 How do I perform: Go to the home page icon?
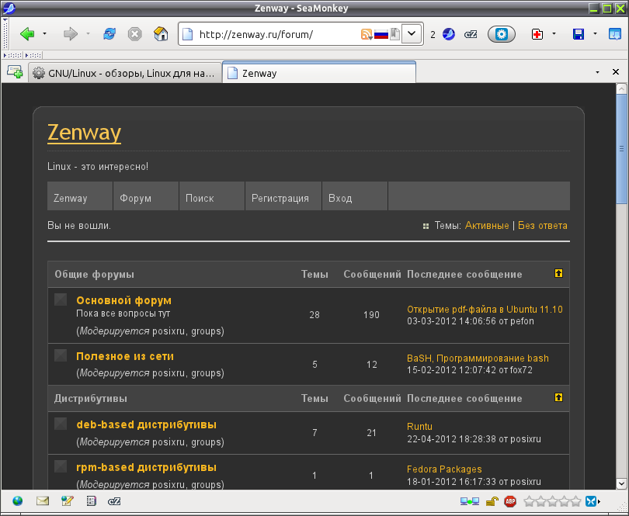(x=161, y=34)
